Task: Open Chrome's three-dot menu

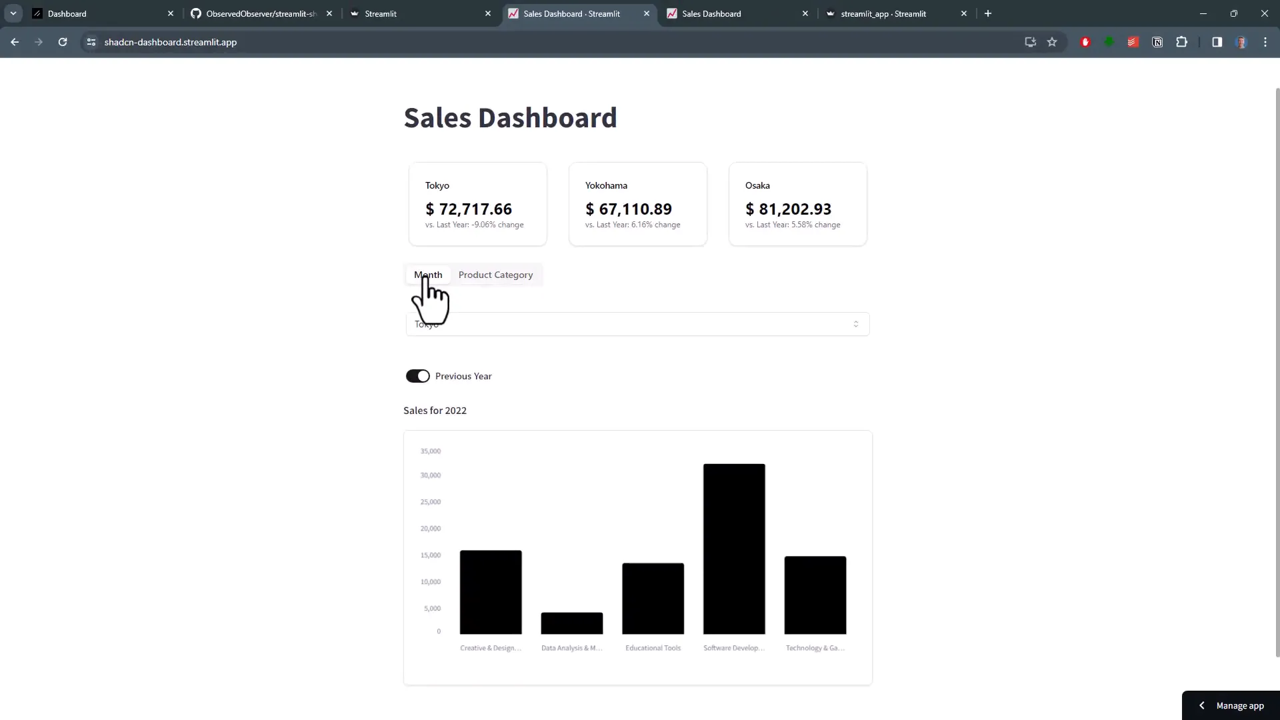Action: point(1265,42)
